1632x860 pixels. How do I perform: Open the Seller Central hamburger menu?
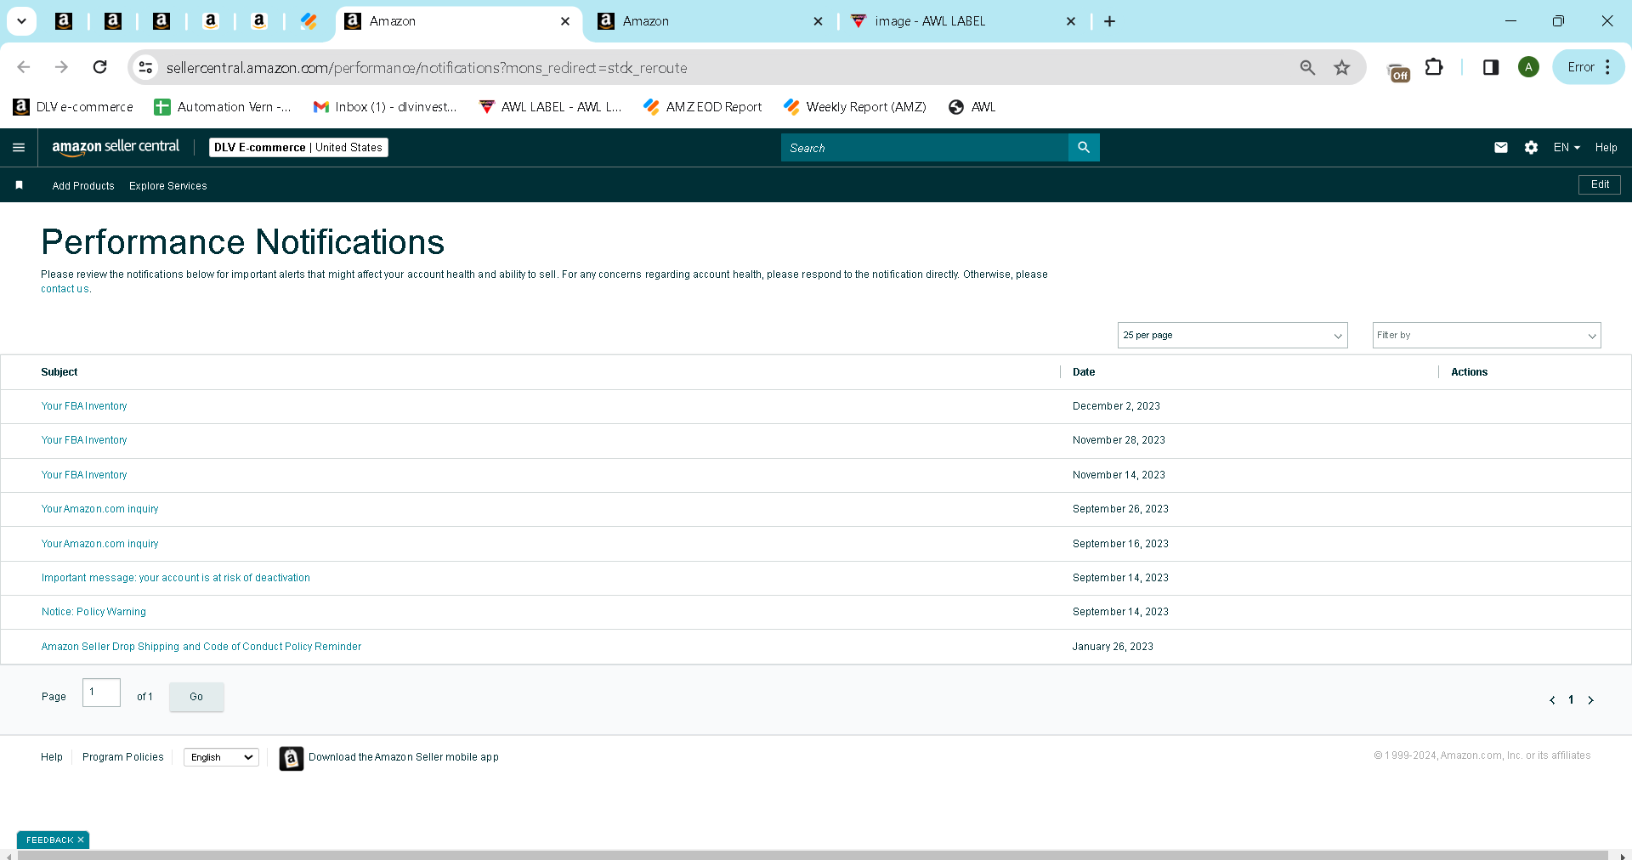19,148
